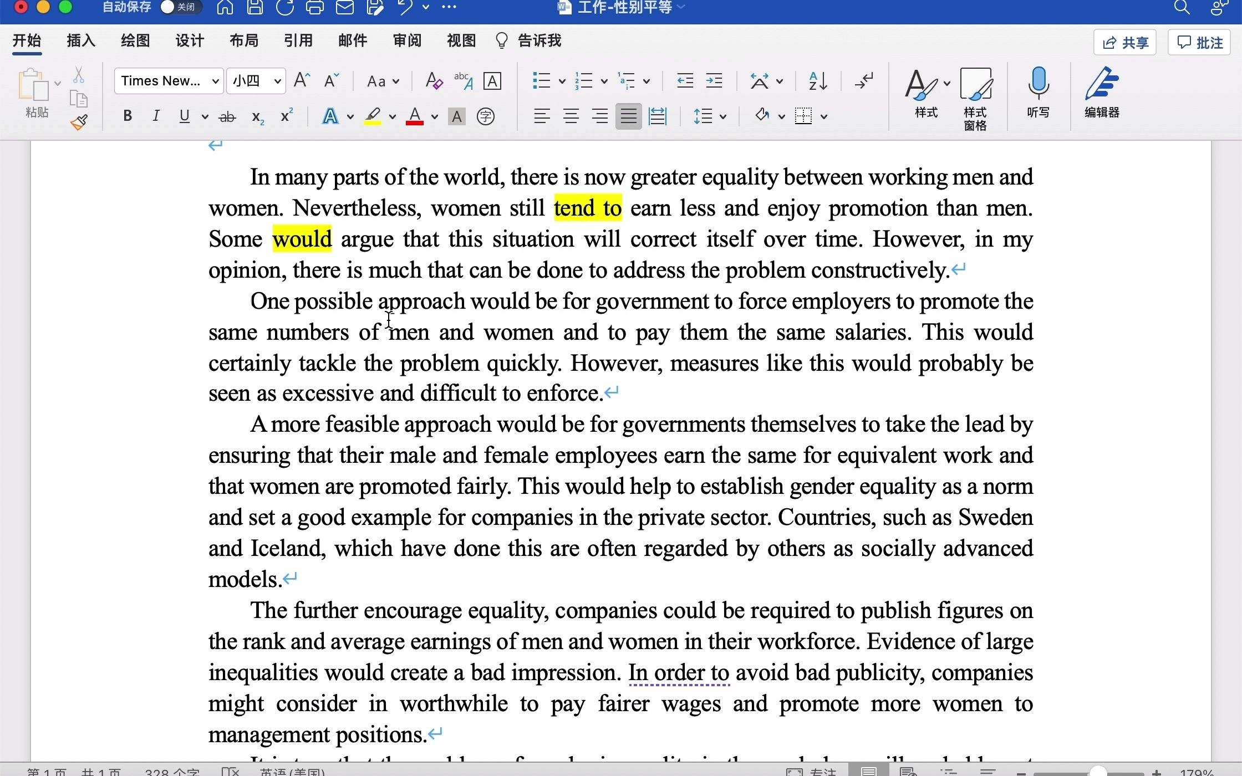1242x776 pixels.
Task: Click the Increase Font Size icon
Action: tap(302, 81)
